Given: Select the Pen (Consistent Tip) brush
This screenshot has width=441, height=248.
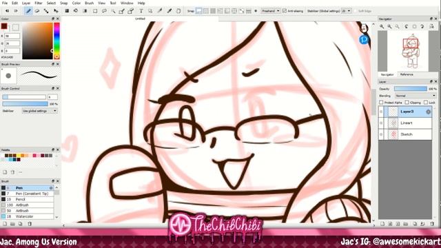Looking at the screenshot, I should tap(28, 194).
